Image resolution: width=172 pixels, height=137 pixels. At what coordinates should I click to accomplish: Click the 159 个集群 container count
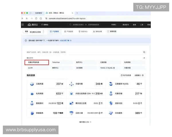58,113
